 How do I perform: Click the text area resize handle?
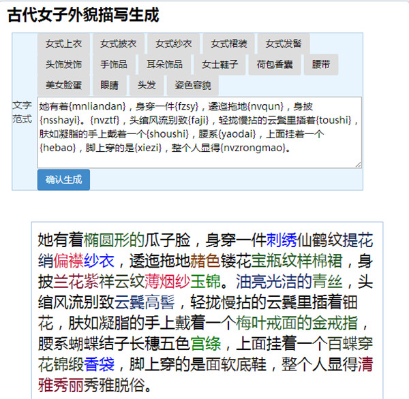(x=358, y=164)
